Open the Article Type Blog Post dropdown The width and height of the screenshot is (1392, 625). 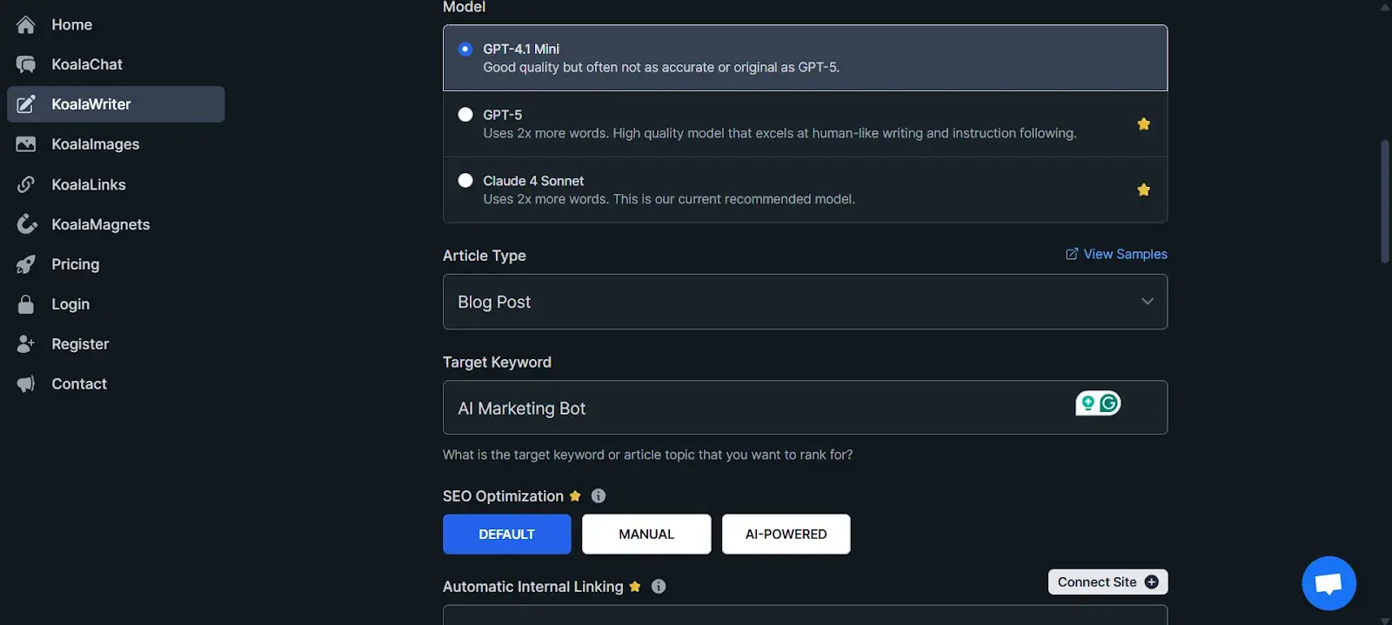click(x=805, y=302)
